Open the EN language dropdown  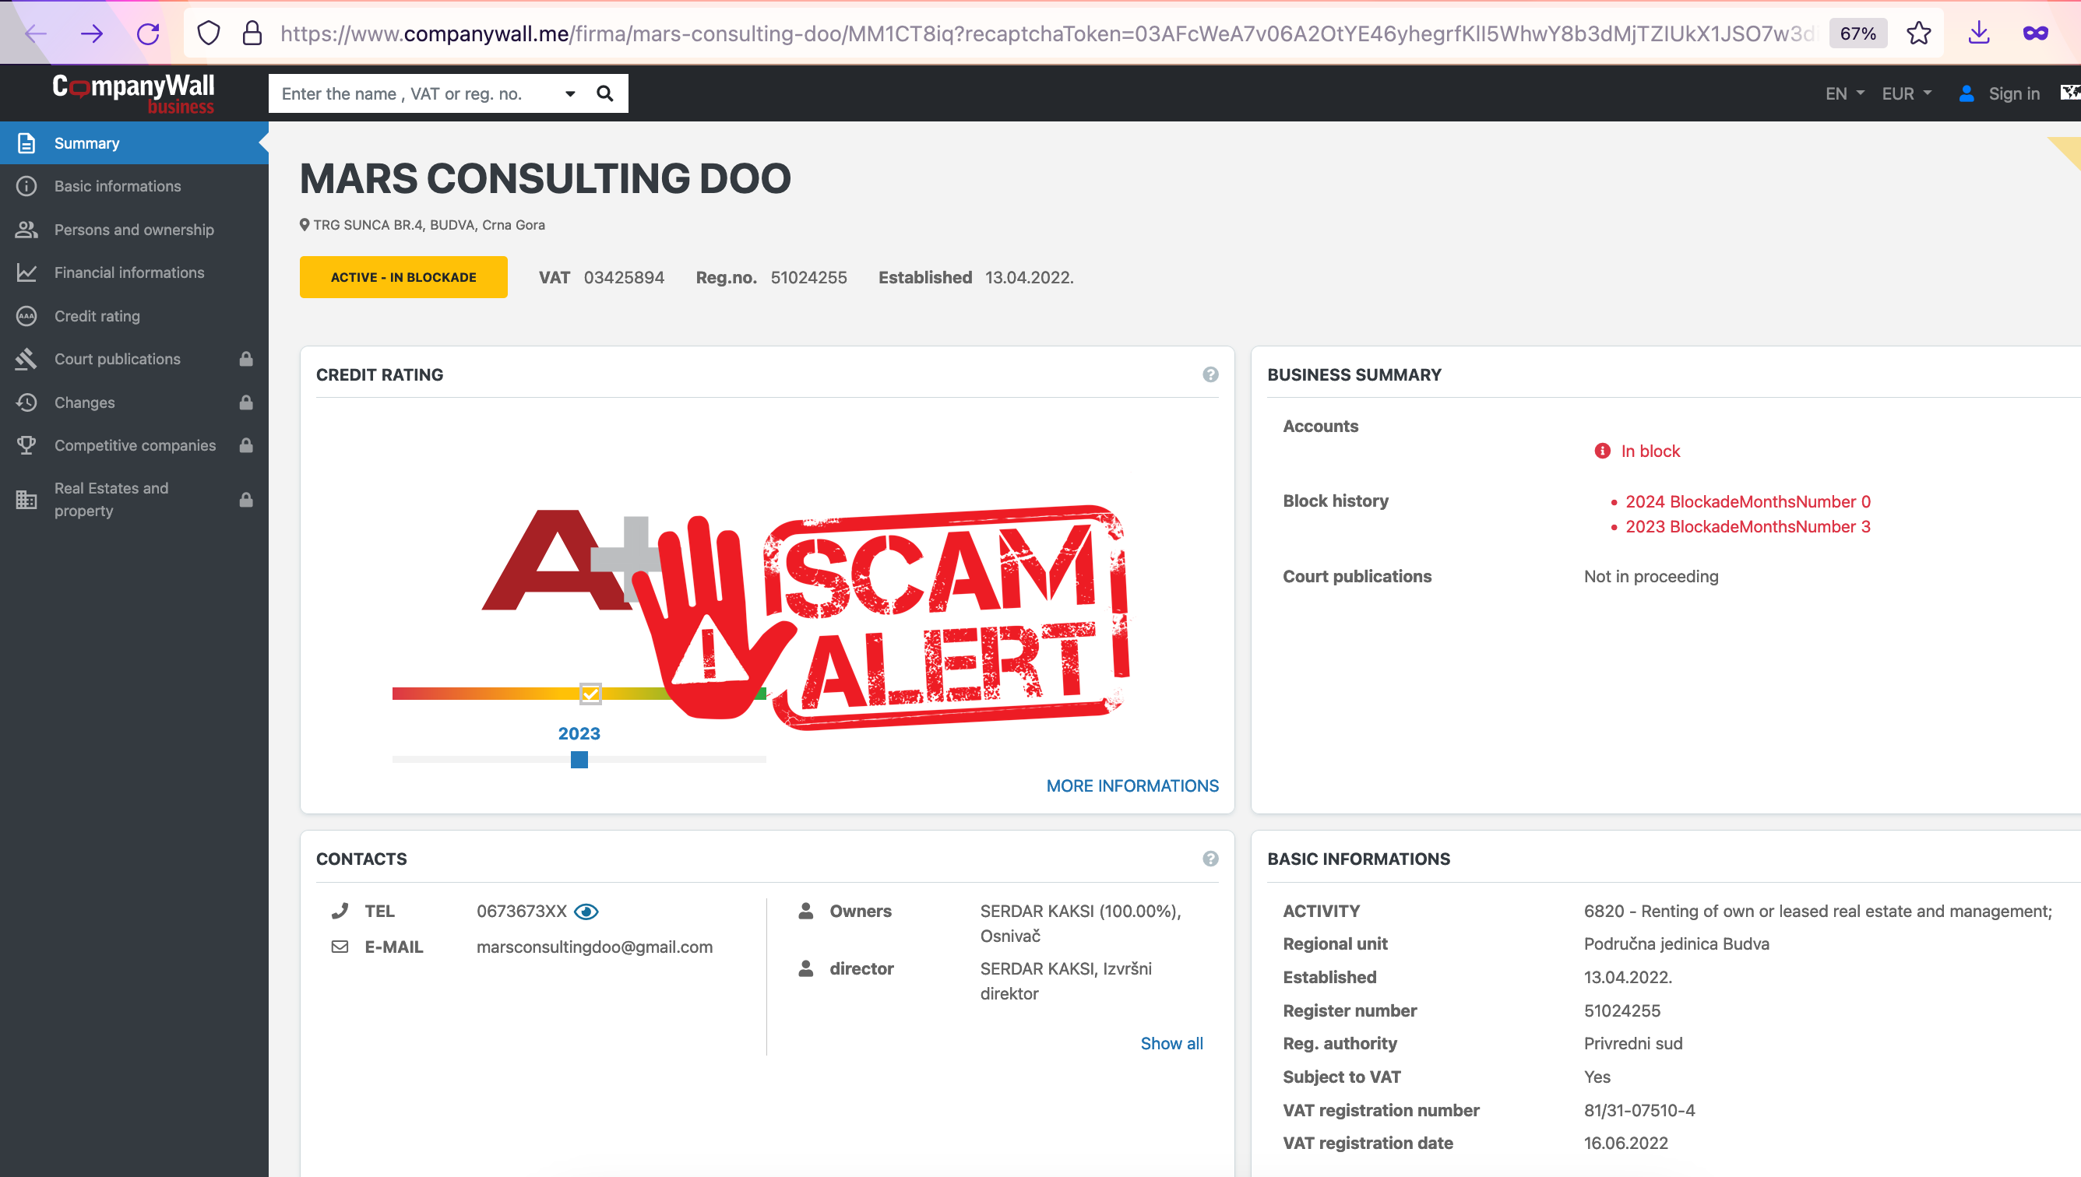(x=1844, y=93)
